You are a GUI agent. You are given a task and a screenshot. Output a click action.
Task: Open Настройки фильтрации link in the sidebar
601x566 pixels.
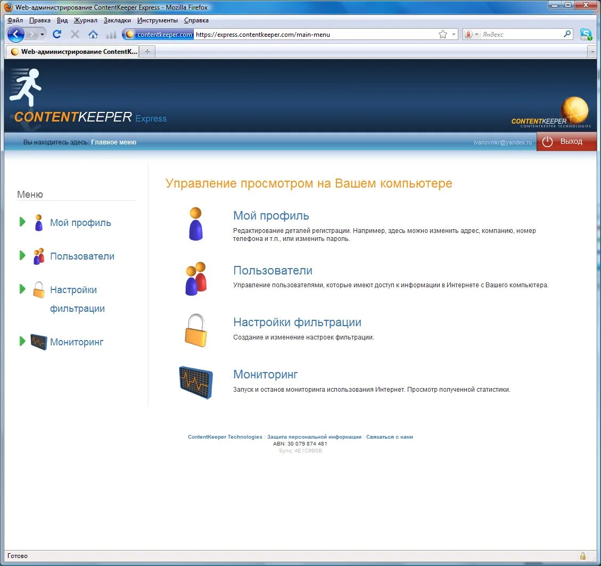point(77,299)
